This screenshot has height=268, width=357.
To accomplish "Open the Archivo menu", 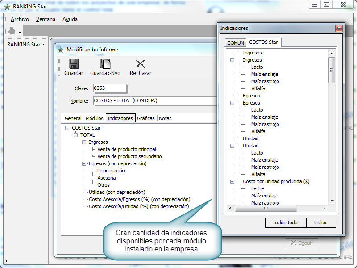I will (x=20, y=19).
